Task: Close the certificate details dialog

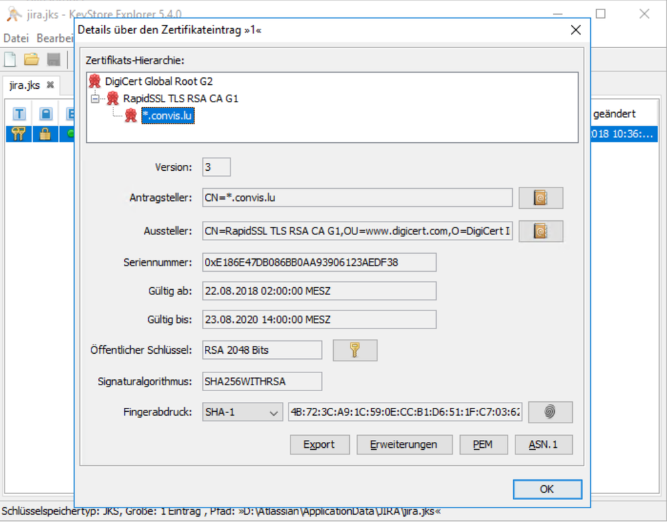Action: pos(576,30)
